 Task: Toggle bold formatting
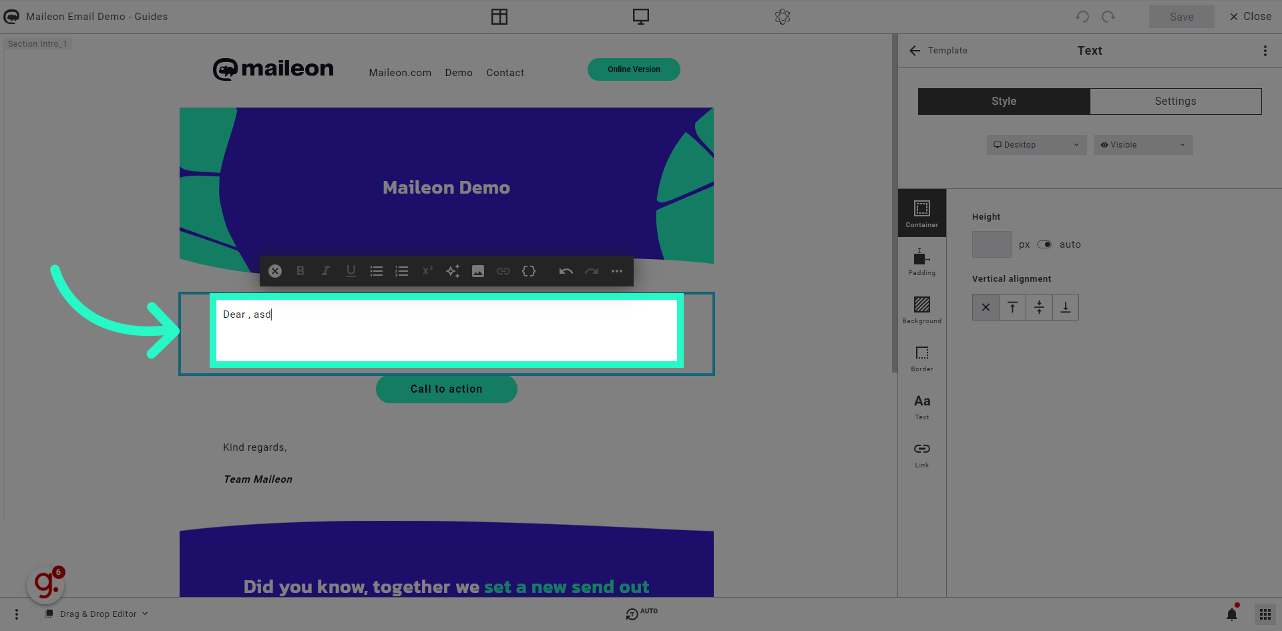(300, 271)
